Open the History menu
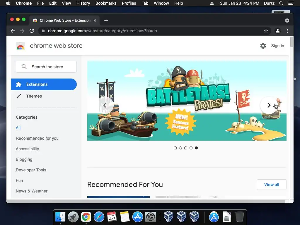Viewport: 300px width, 225px height. point(83,3)
